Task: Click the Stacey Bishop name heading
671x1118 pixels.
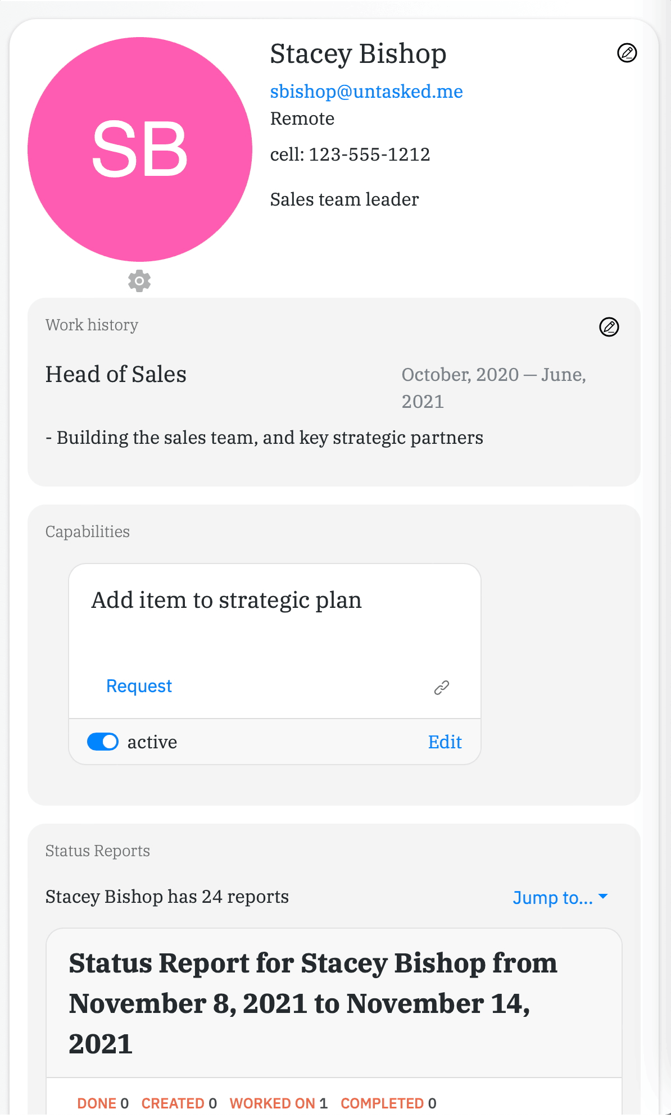Action: (358, 54)
